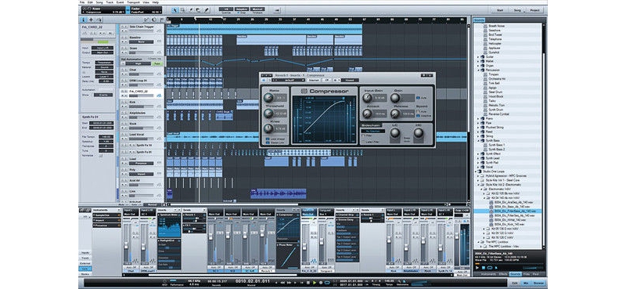The width and height of the screenshot is (626, 289).
Task: Open the Output Main Out dropdown in Inspector
Action: (103, 52)
